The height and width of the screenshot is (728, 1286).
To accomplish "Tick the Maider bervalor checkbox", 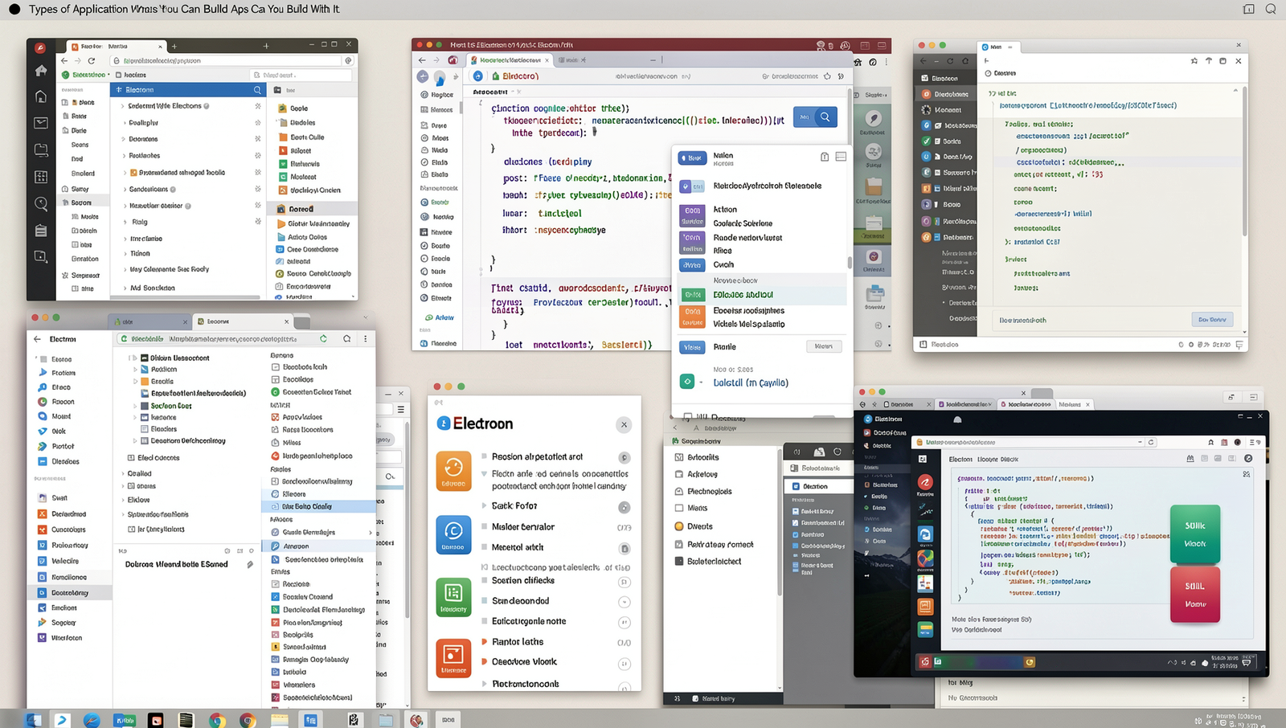I will (484, 527).
